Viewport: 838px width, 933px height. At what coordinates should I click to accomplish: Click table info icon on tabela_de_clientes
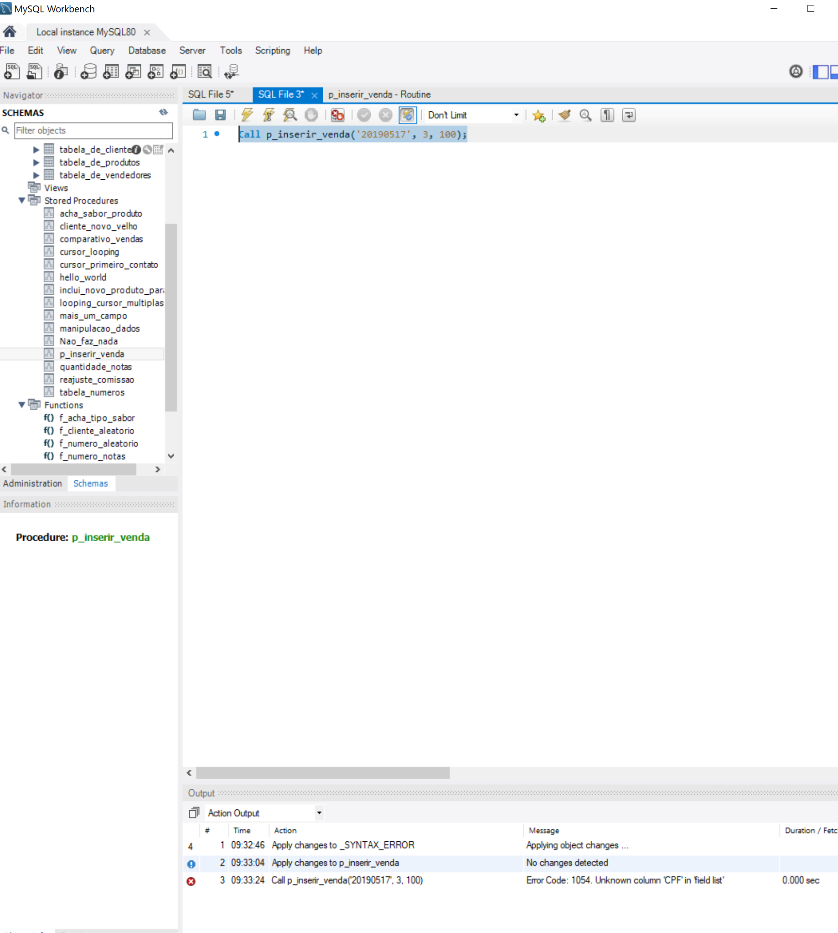pyautogui.click(x=136, y=149)
